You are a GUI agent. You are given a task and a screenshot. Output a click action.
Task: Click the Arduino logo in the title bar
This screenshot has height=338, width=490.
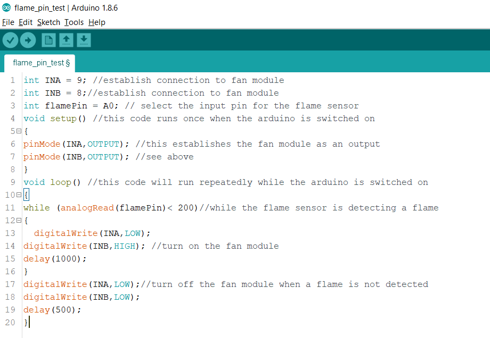[x=6, y=8]
